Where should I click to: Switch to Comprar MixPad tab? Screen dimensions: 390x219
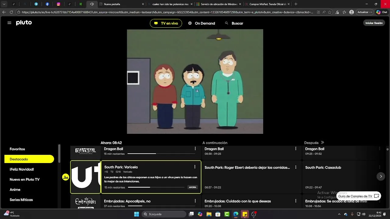coord(267,4)
